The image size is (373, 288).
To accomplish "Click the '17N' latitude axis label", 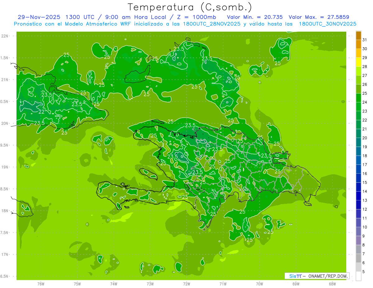I will point(5,255).
